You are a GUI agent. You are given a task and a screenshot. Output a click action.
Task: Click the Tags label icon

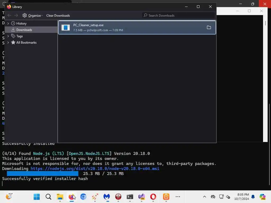click(x=13, y=36)
